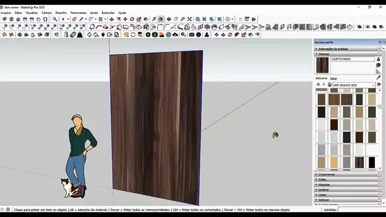Open the Ferramentas menu
The width and height of the screenshot is (386, 217).
point(78,12)
